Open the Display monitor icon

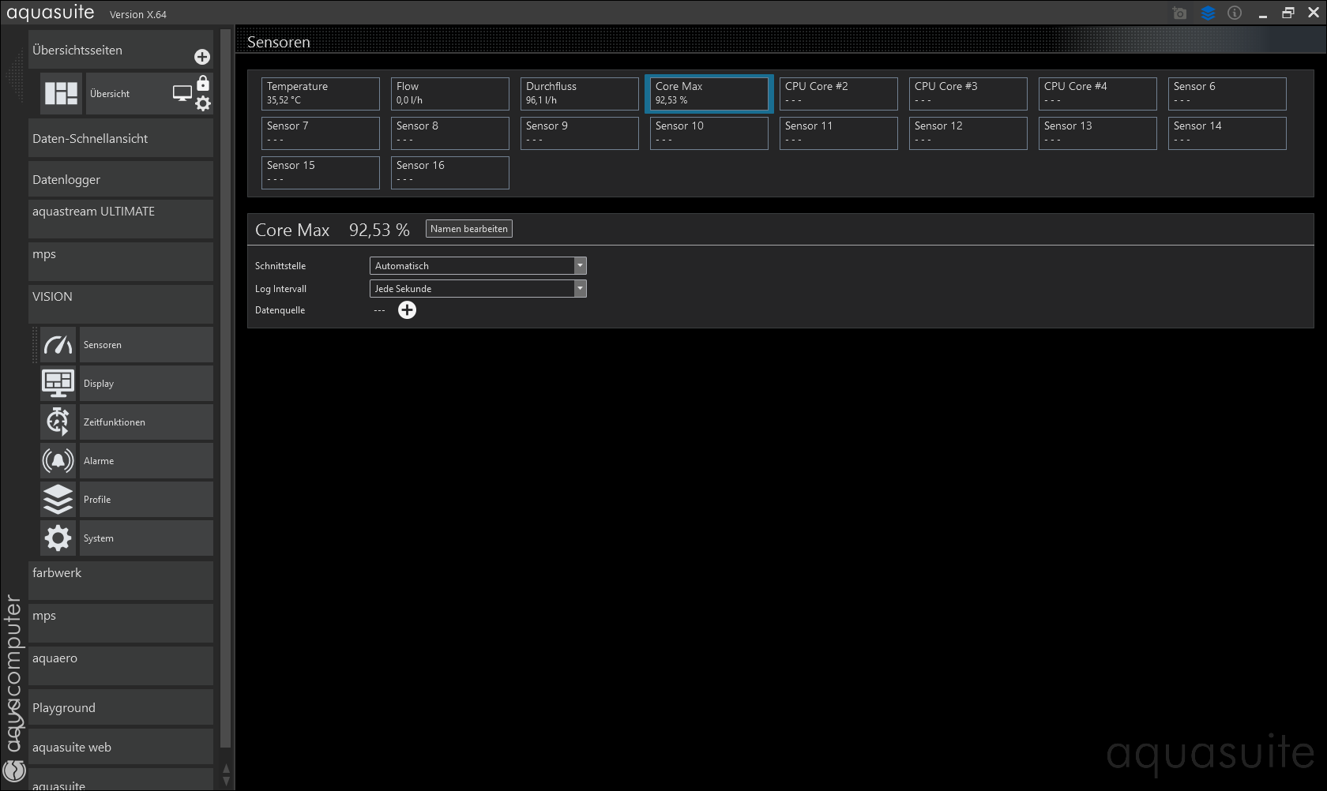pyautogui.click(x=58, y=384)
